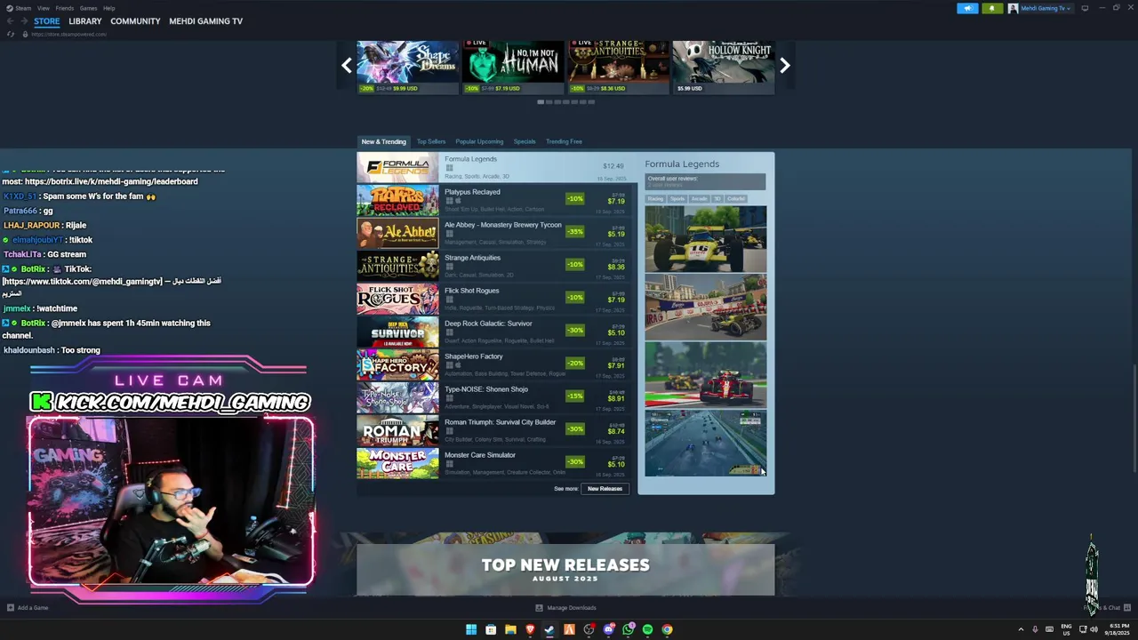Click the Steam taskbar icon

(549, 629)
